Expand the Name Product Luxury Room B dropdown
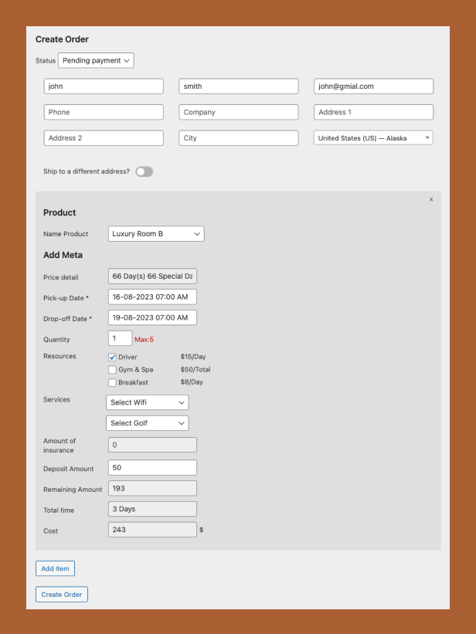Screen dimensions: 476x634 156,233
